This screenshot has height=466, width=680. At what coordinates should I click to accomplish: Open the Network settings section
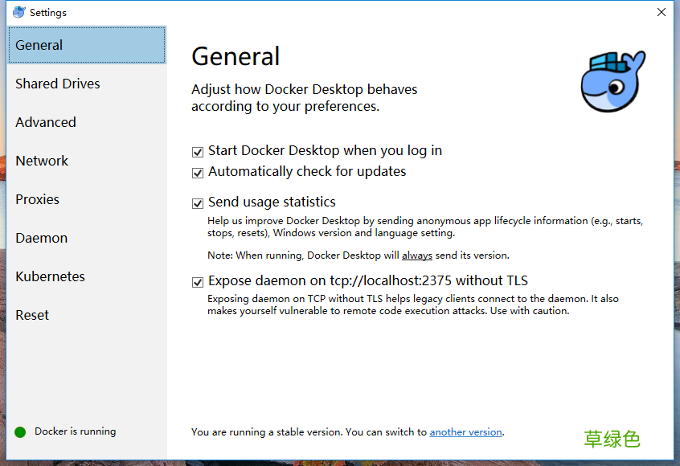pyautogui.click(x=41, y=161)
